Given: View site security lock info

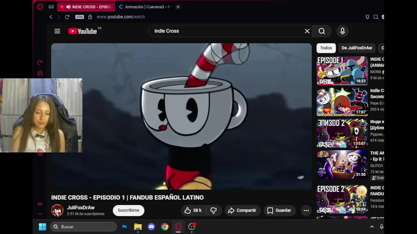Looking at the screenshot, I should tap(90, 17).
